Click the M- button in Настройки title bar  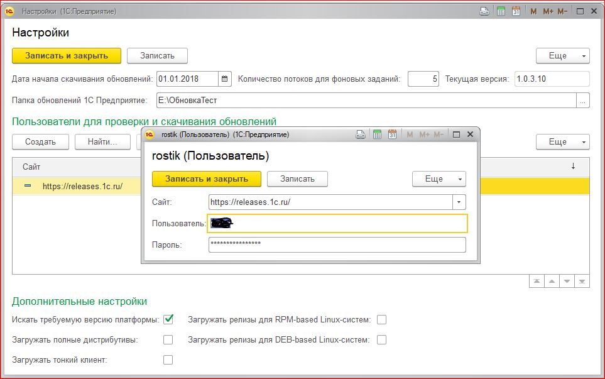tap(562, 11)
